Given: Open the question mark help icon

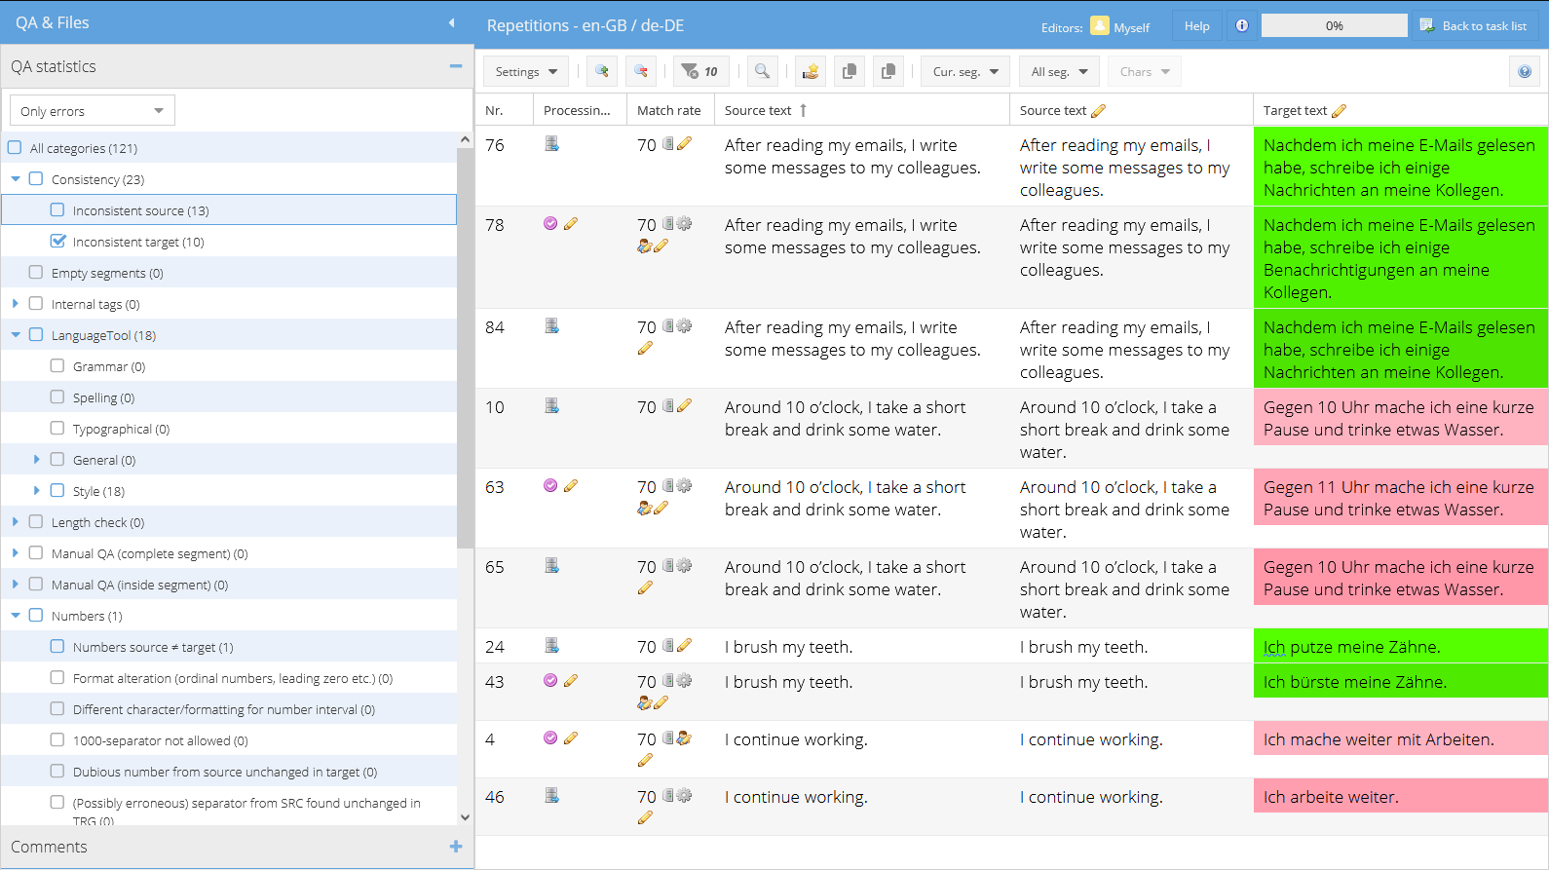Looking at the screenshot, I should click(1525, 71).
